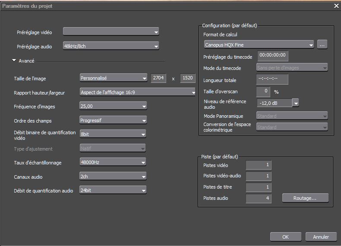Viewport: 341px width, 246px height.
Task: Collapse the Avancé section
Action: pyautogui.click(x=14, y=61)
